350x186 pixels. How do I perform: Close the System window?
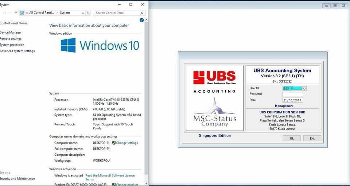click(x=143, y=4)
